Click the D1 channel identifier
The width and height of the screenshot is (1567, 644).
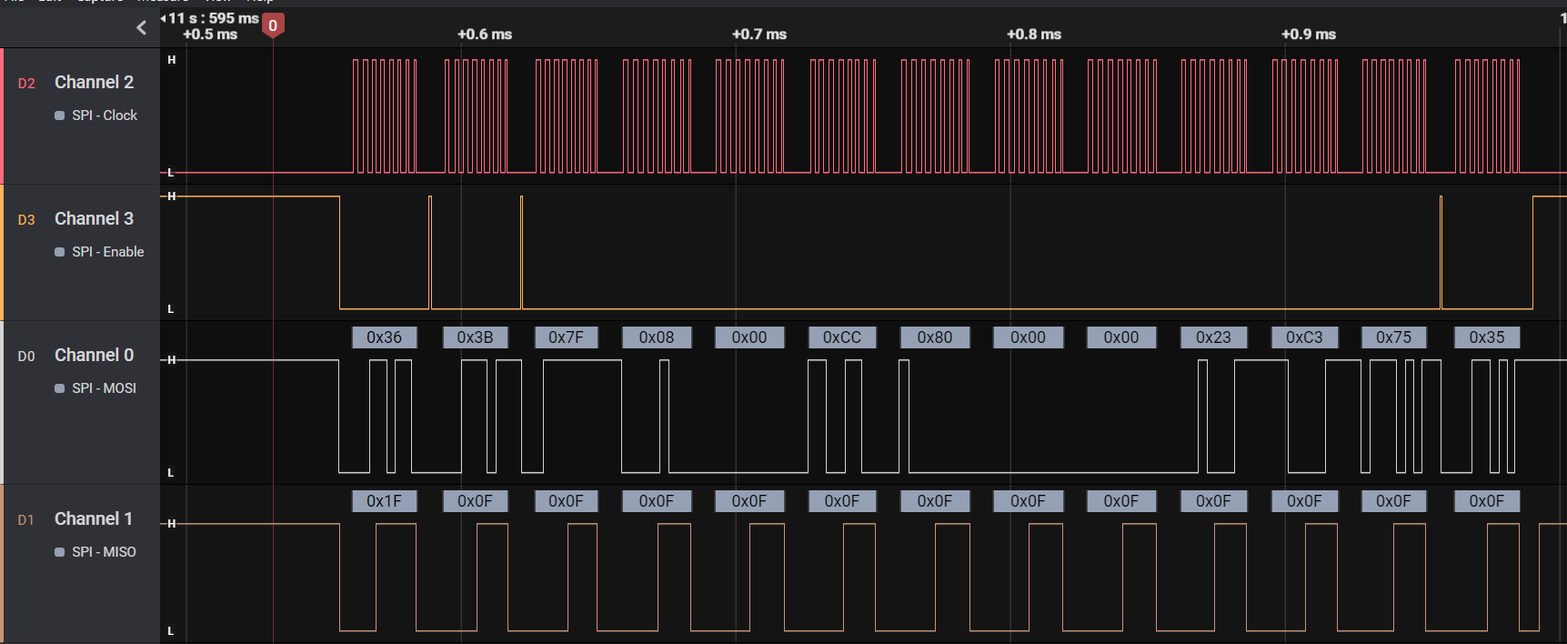point(25,519)
